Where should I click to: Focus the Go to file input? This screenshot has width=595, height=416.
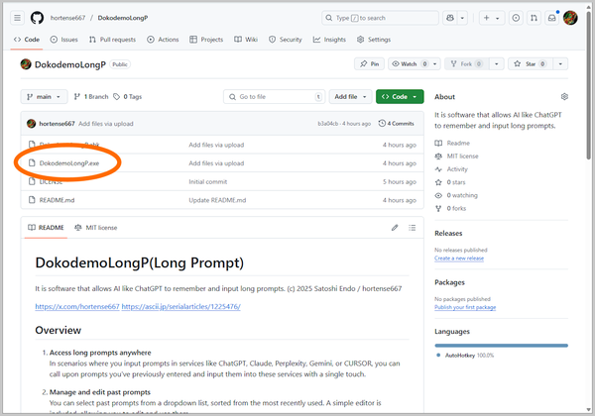(x=274, y=97)
